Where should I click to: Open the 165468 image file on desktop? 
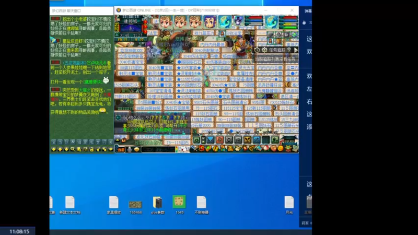coord(135,207)
